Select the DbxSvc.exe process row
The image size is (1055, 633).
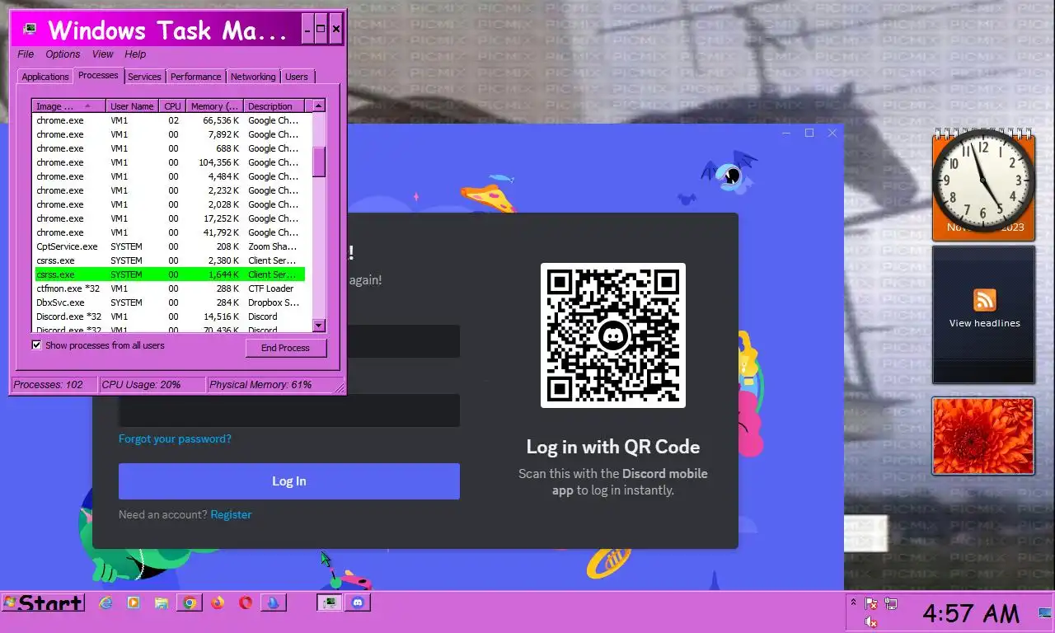pos(170,302)
